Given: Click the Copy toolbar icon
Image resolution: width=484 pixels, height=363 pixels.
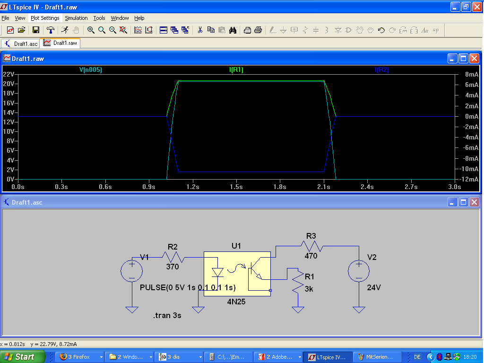Looking at the screenshot, I should tap(211, 30).
